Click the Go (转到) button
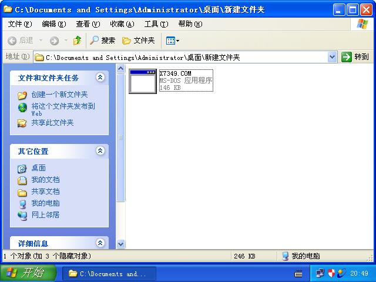This screenshot has height=282, width=376. coord(355,57)
